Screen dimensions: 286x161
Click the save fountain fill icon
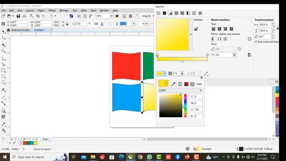tap(196, 29)
